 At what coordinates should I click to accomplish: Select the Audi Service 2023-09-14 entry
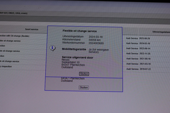tap(138, 48)
